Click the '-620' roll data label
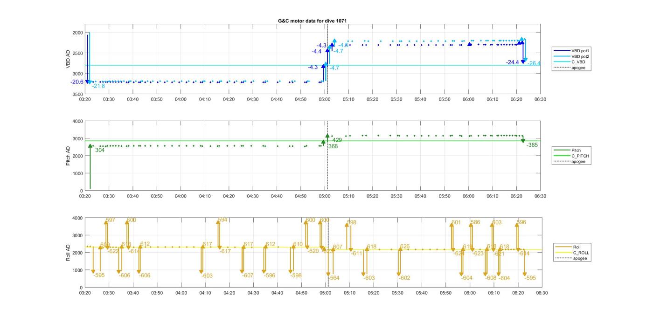The width and height of the screenshot is (653, 323). [313, 251]
